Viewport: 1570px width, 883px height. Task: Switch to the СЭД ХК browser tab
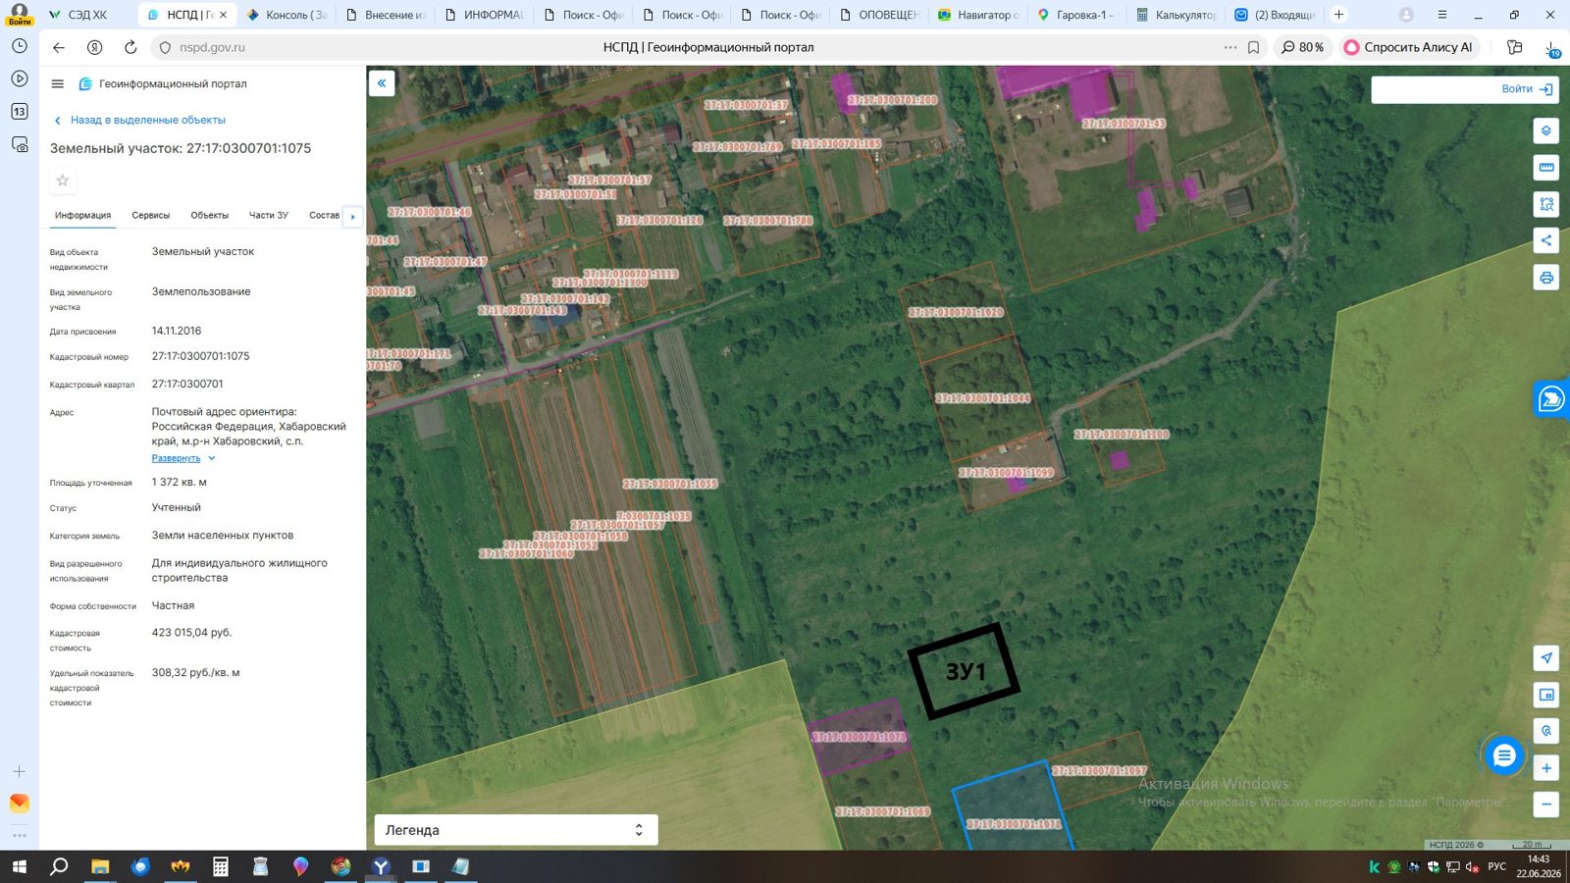87,15
